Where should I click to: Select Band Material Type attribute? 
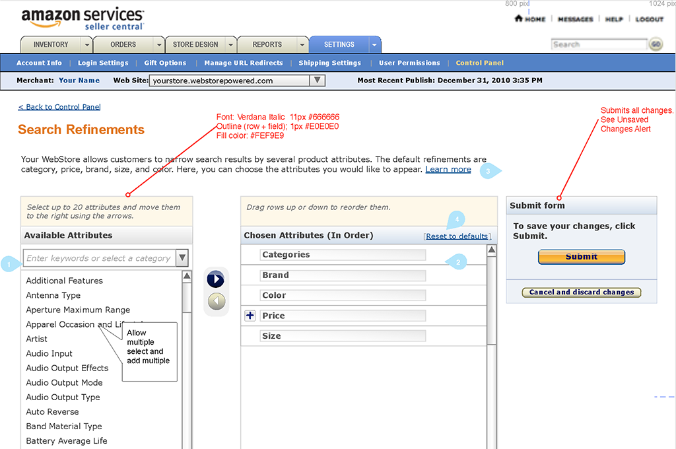pyautogui.click(x=64, y=426)
